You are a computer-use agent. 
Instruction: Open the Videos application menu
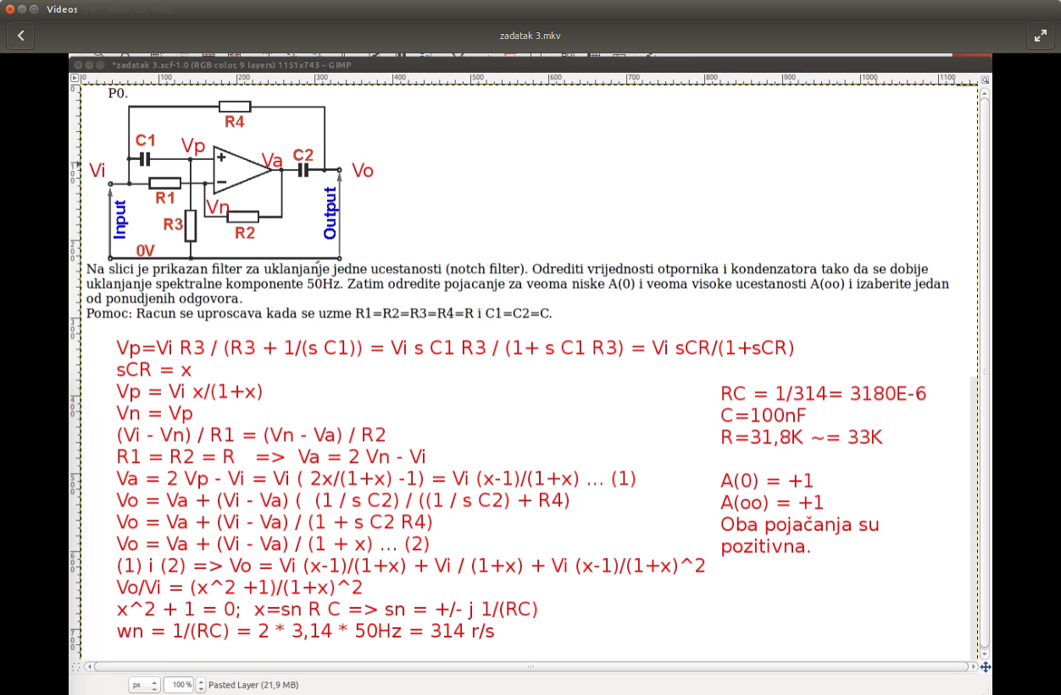pos(62,8)
